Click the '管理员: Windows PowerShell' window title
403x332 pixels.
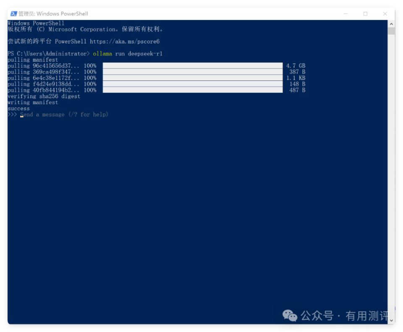53,13
